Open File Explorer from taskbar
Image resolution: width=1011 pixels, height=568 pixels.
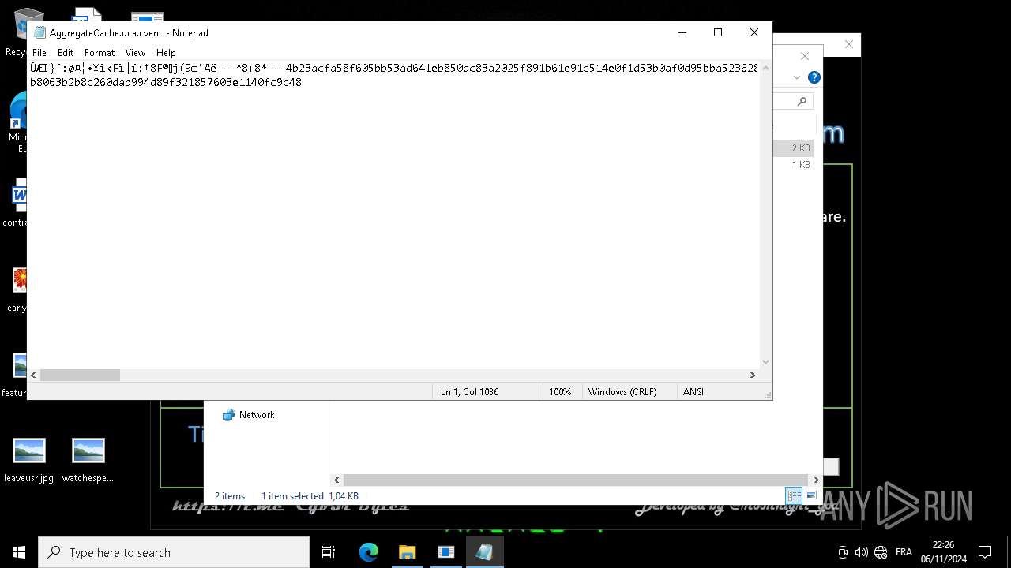(407, 552)
